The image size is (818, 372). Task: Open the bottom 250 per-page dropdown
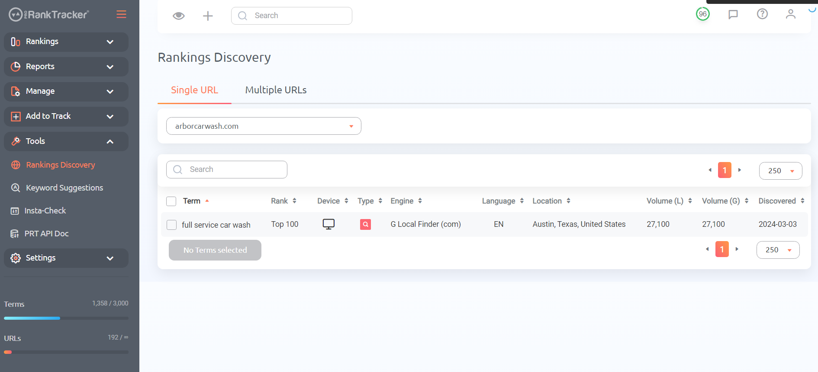tap(778, 250)
